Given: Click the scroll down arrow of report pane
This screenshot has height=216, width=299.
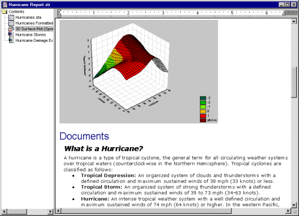Looking at the screenshot, I should click(294, 205).
